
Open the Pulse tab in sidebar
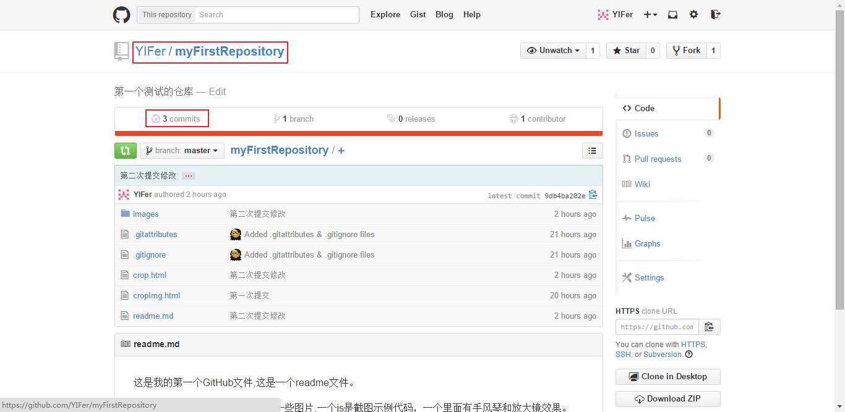pos(667,218)
